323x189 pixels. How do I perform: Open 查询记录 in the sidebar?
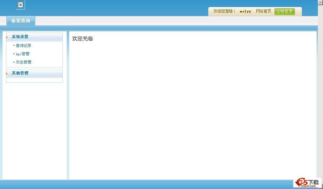tap(23, 46)
